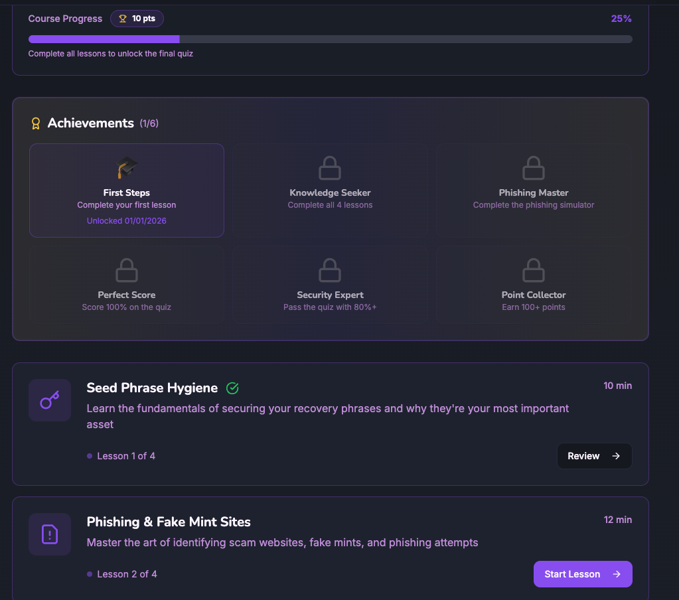The width and height of the screenshot is (679, 600).
Task: Select the First Steps achievement card title
Action: [x=127, y=192]
